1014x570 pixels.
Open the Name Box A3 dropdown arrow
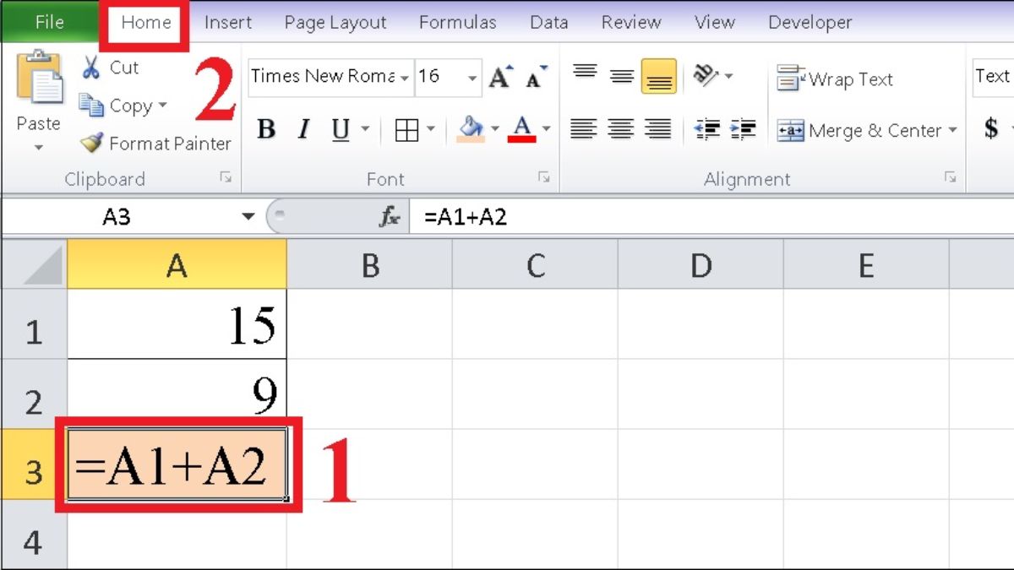[x=248, y=217]
